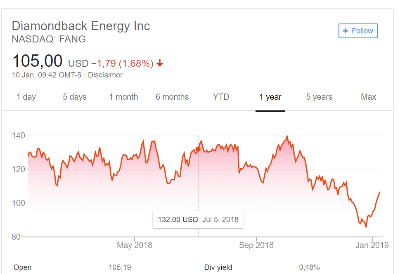The width and height of the screenshot is (412, 274).
Task: Click the orange data point marker on chart
Action: click(198, 149)
